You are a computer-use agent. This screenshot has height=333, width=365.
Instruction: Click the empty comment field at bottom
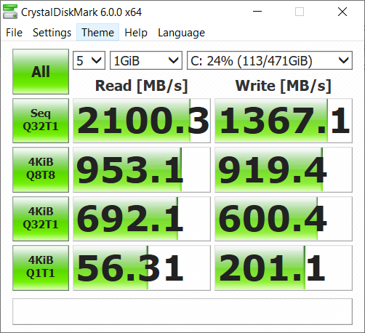click(x=182, y=311)
